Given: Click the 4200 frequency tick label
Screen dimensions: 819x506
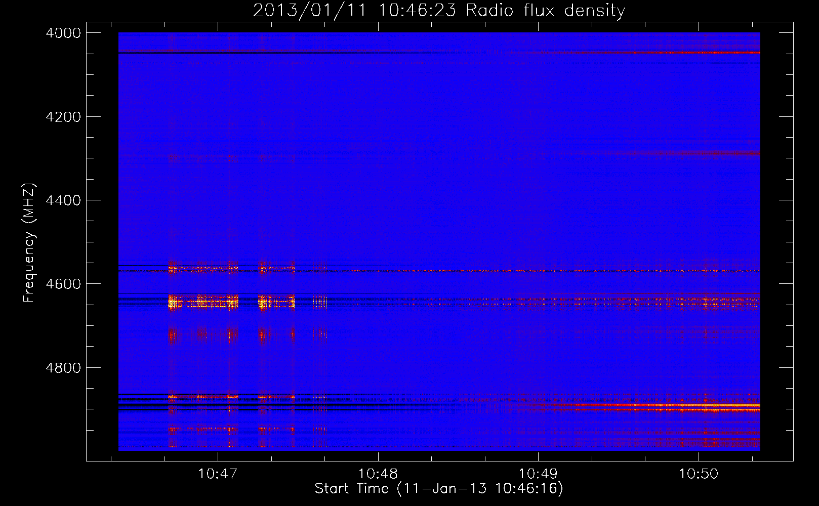Looking at the screenshot, I should tap(63, 117).
